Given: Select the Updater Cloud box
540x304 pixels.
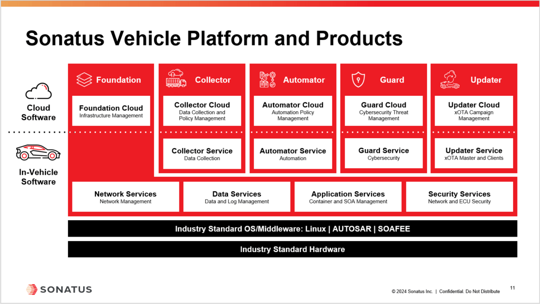Looking at the screenshot, I should pyautogui.click(x=474, y=111).
